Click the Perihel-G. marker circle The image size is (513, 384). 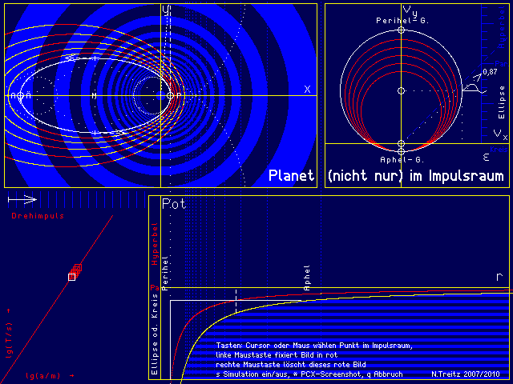coord(401,30)
